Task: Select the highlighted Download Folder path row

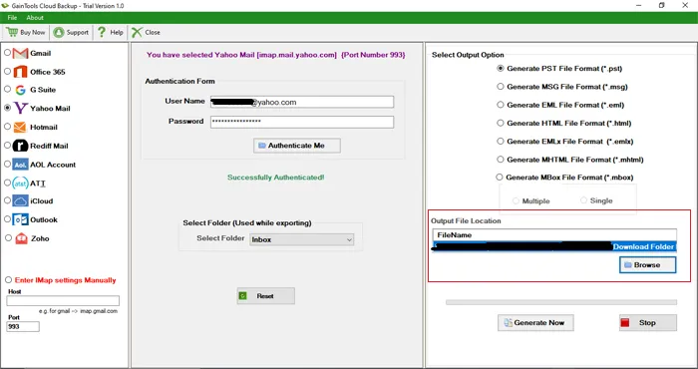Action: click(x=554, y=246)
